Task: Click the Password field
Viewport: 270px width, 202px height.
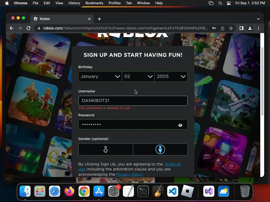Action: [133, 124]
